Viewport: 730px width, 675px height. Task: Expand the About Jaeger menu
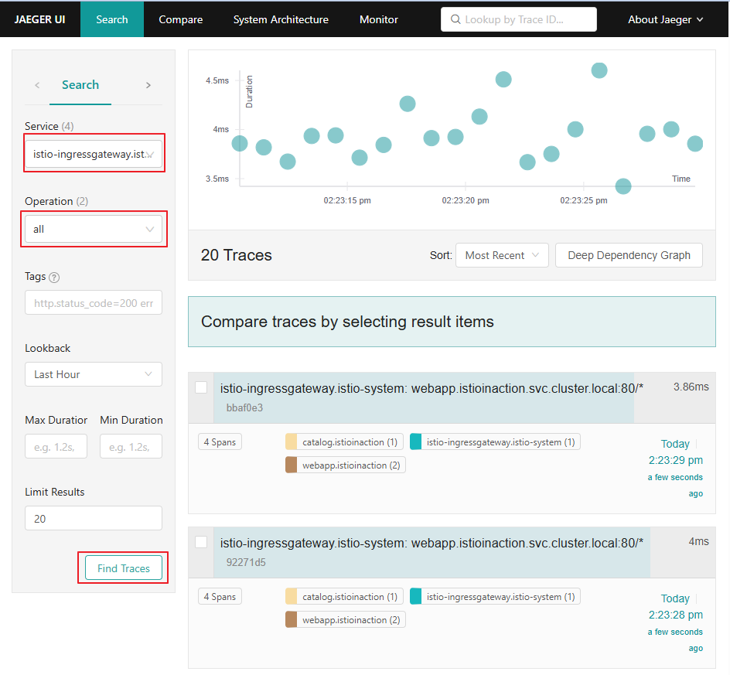pos(665,19)
